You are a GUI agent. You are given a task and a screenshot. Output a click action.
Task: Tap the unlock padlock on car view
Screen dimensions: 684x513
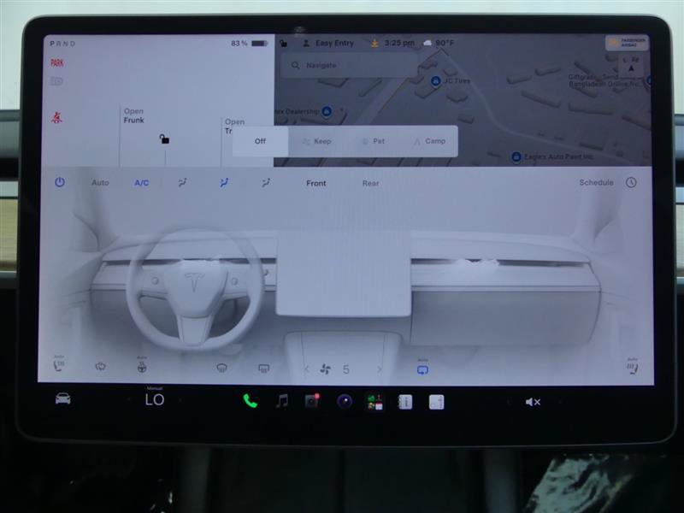pos(164,139)
